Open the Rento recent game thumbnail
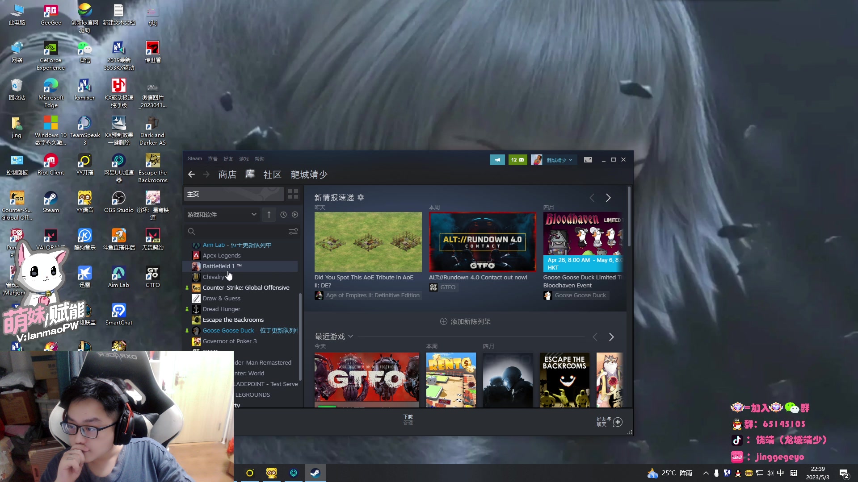 click(x=451, y=380)
